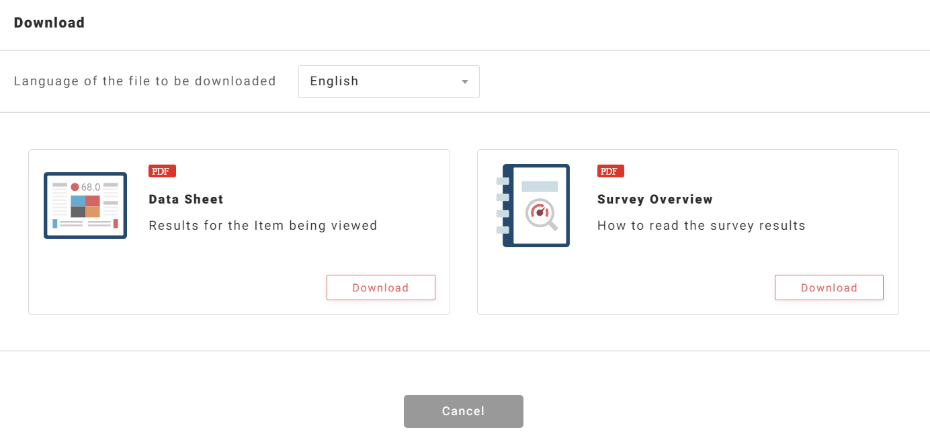Click the Data Sheet title text
The image size is (930, 440).
click(186, 200)
